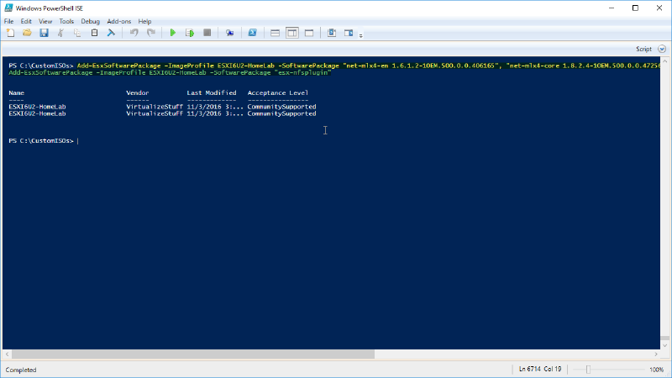672x378 pixels.
Task: Run the selection only
Action: [x=190, y=33]
